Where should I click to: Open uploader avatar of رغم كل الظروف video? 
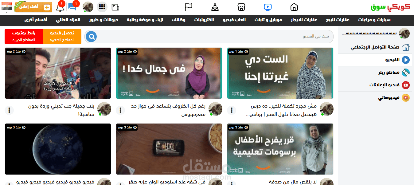coord(215,109)
